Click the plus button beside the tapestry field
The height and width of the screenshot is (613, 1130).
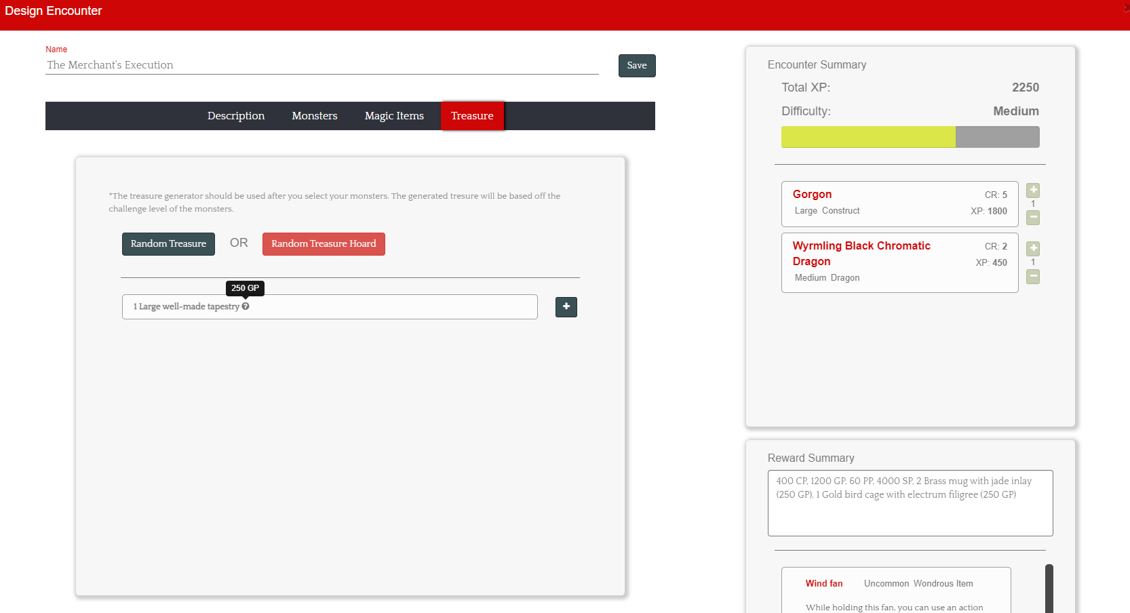point(566,307)
